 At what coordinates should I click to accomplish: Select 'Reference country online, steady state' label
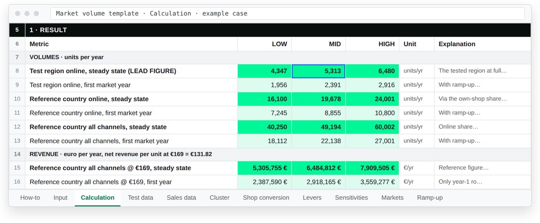point(131,99)
